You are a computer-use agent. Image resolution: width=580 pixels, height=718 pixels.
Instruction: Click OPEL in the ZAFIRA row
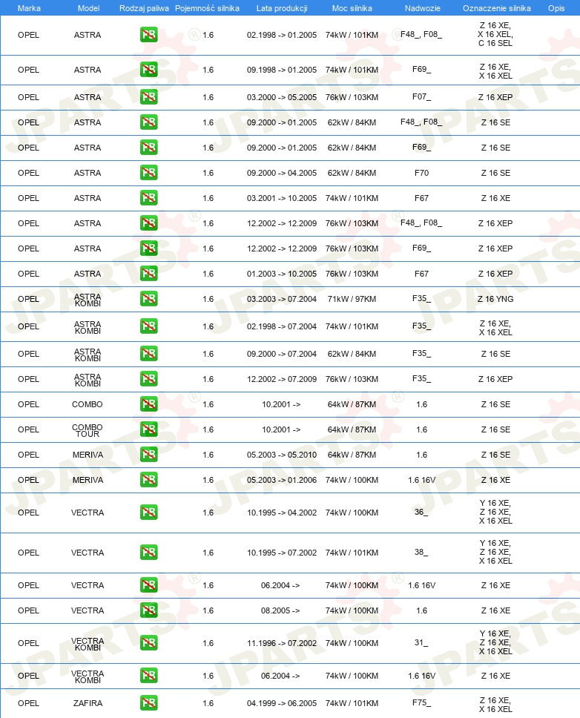click(28, 703)
